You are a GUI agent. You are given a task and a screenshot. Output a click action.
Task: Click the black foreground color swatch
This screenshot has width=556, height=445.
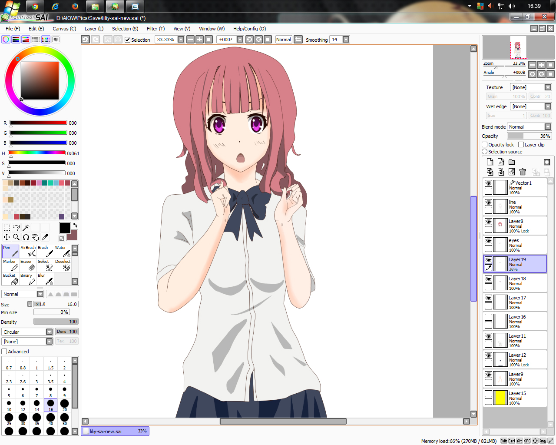click(65, 228)
